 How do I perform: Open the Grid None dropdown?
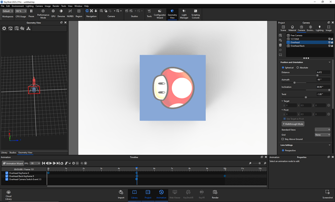322,135
